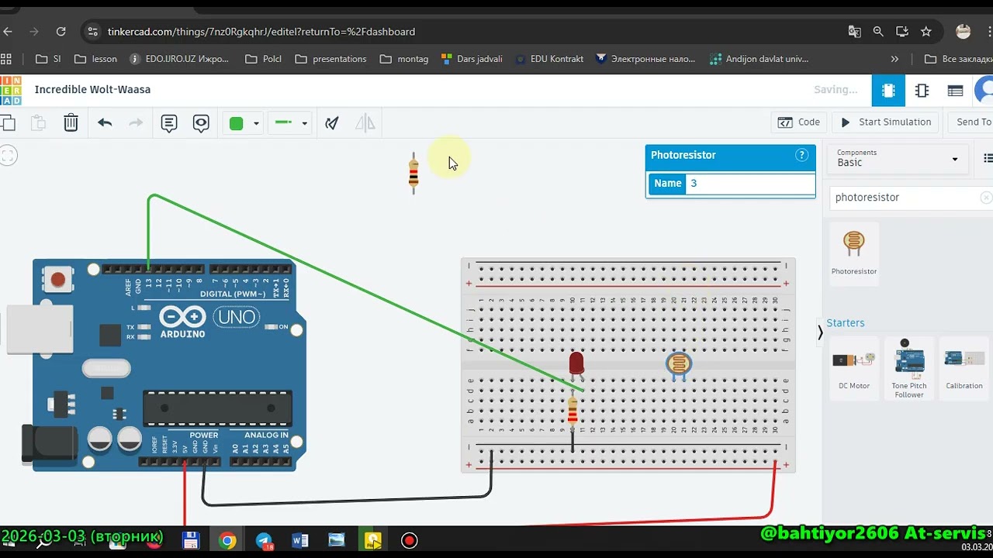Click the Arduino reset button
This screenshot has height=558, width=993.
pos(57,279)
